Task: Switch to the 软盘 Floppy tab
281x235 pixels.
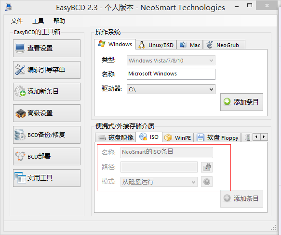Action: point(217,137)
